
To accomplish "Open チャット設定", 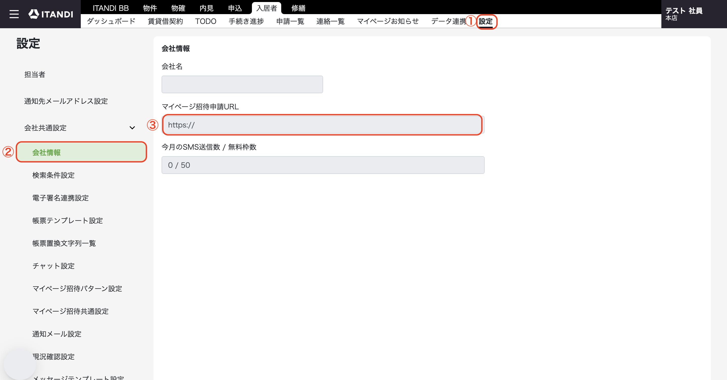I will pyautogui.click(x=54, y=266).
